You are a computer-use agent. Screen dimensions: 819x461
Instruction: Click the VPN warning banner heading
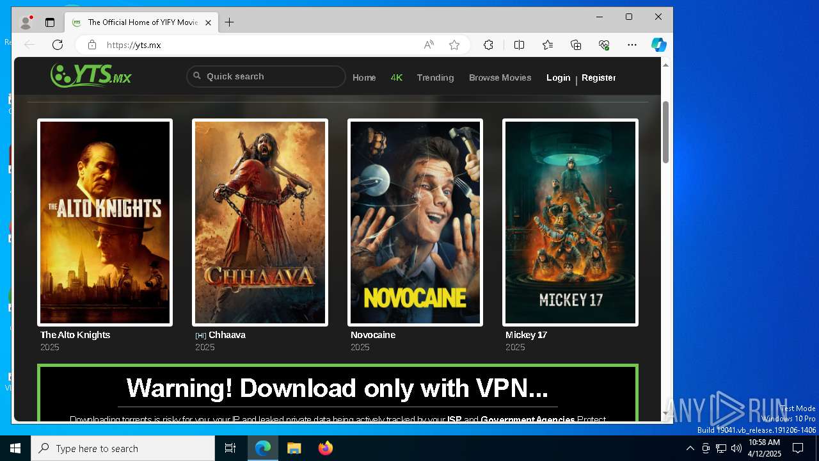coord(337,388)
